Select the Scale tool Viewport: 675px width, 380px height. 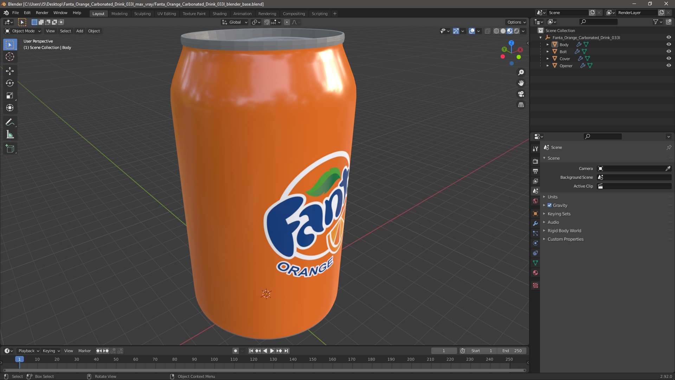(10, 95)
